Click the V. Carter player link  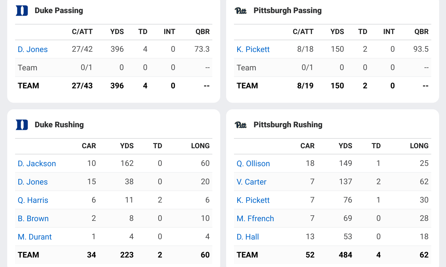click(x=251, y=182)
